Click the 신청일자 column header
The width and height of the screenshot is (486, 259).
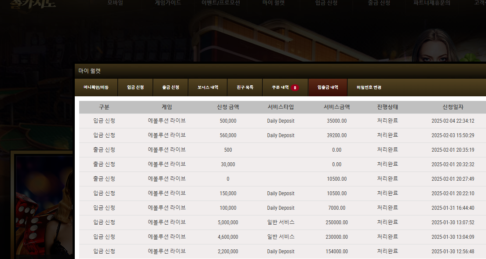[453, 107]
